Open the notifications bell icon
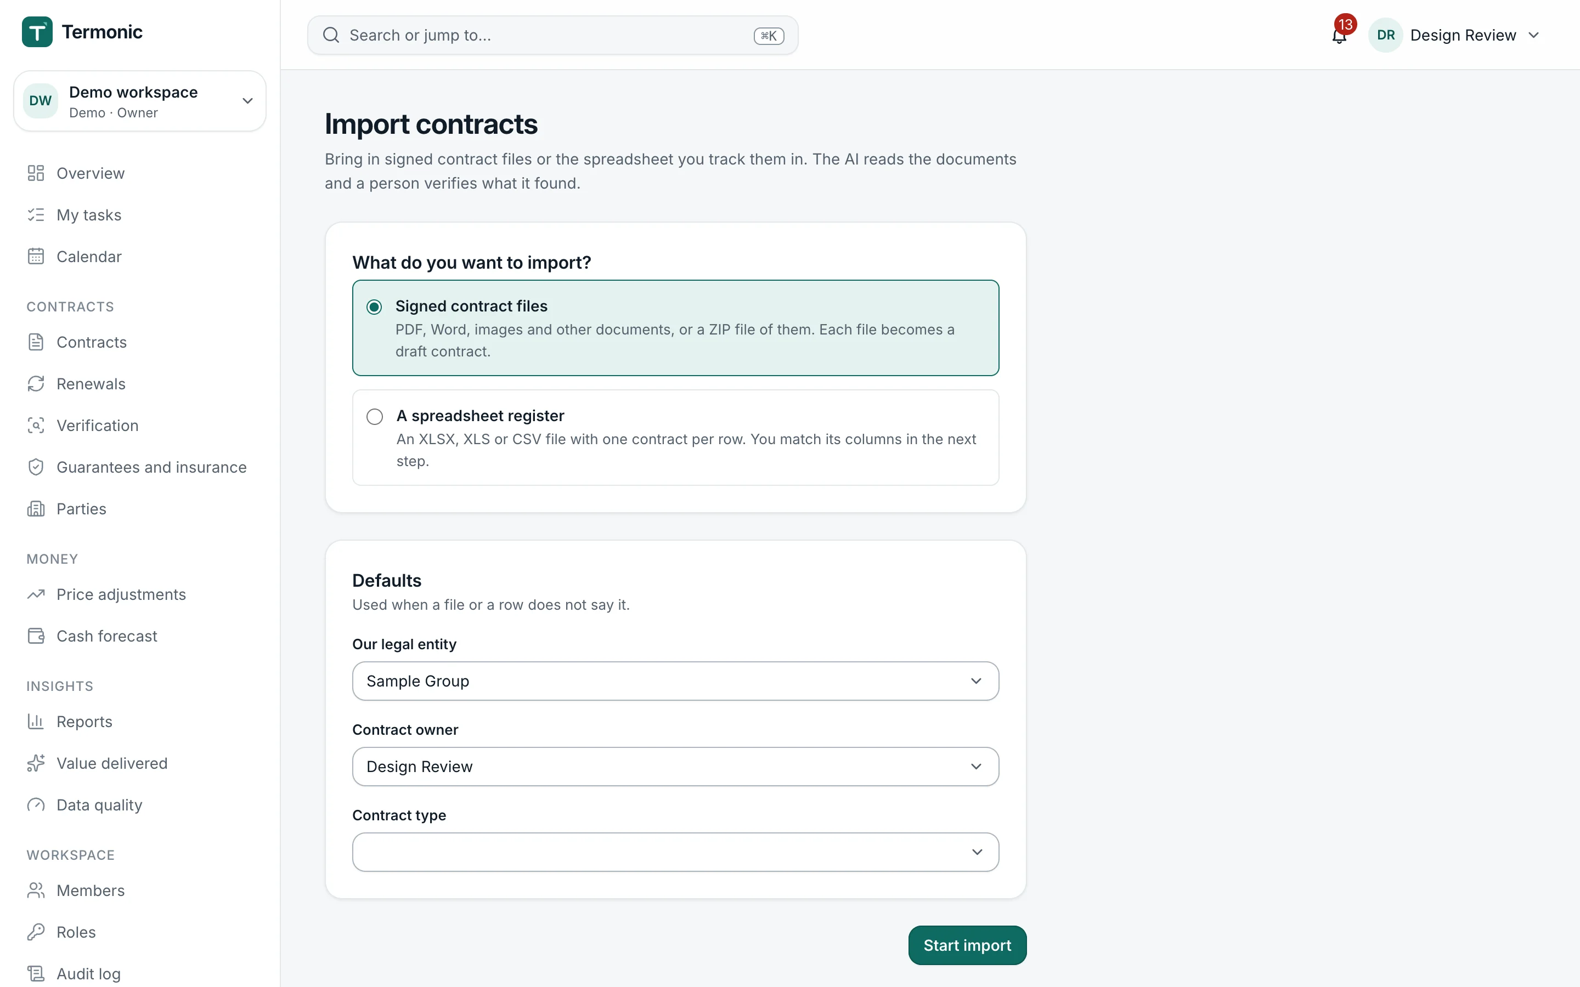The image size is (1580, 987). 1339,35
